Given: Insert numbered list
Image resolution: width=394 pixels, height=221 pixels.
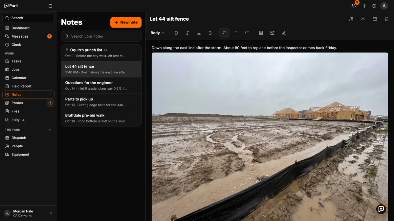Looking at the screenshot, I should (247, 33).
